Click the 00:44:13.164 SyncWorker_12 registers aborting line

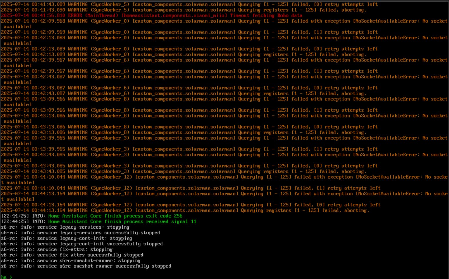tap(185, 210)
